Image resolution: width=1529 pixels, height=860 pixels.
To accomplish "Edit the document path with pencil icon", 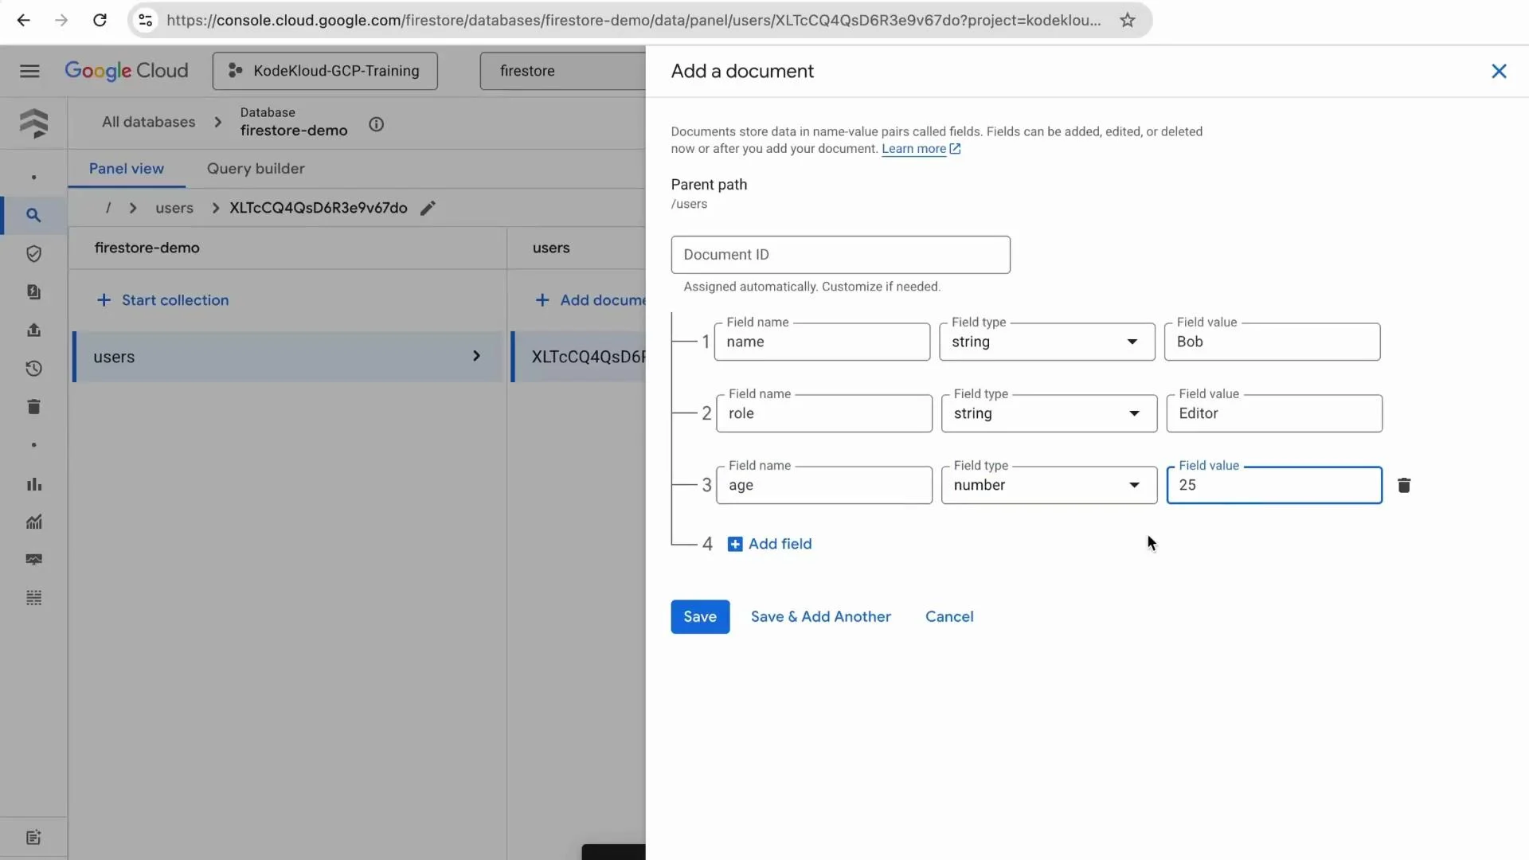I will point(428,208).
